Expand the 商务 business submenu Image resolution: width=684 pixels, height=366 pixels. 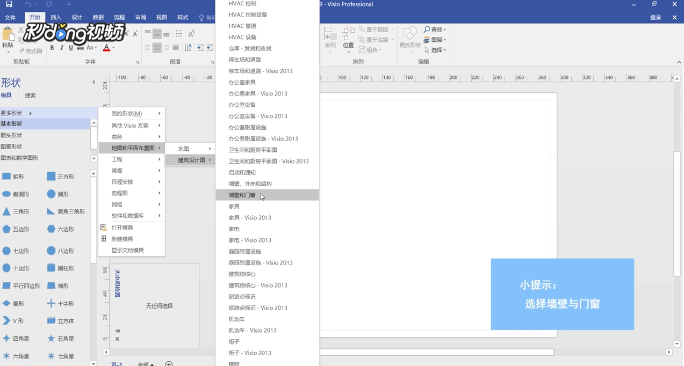tap(132, 137)
